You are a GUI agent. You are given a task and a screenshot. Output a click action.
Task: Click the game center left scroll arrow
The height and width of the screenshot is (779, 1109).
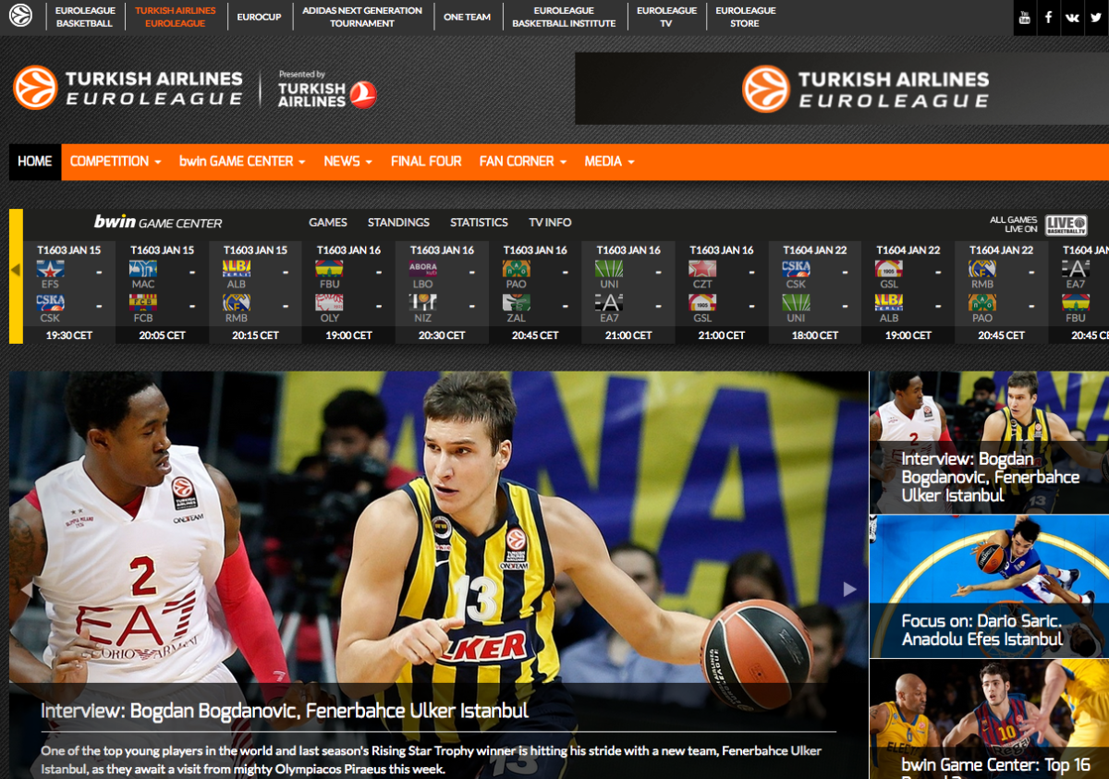click(x=16, y=270)
